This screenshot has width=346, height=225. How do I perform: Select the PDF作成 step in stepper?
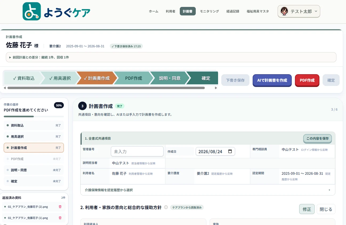coord(134,78)
